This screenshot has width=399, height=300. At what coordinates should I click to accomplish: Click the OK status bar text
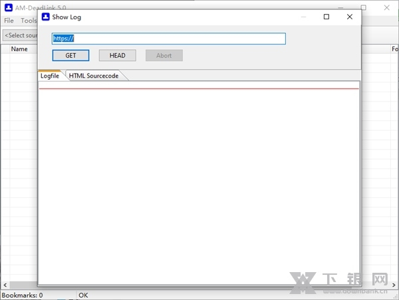click(x=83, y=295)
